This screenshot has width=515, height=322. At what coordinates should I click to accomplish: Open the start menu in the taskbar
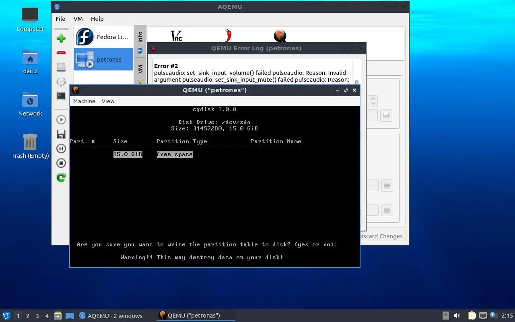(x=6, y=316)
